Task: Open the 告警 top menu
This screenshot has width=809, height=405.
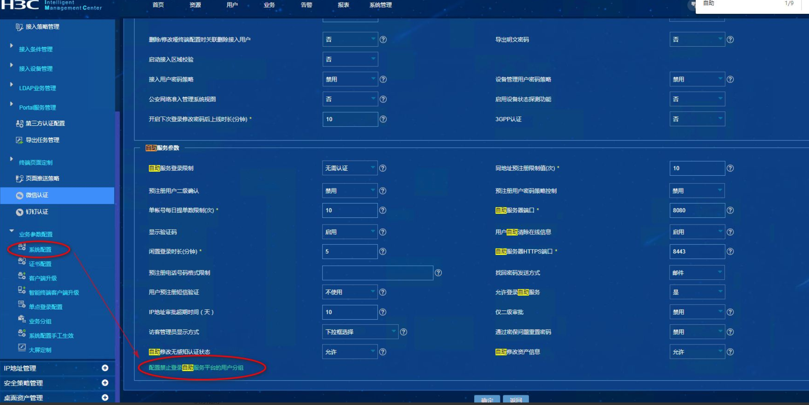Action: [306, 5]
